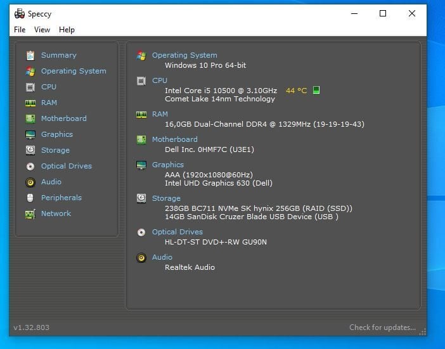The image size is (445, 349).
Task: Click the Optical Drives disc icon in summary panel
Action: (x=141, y=232)
